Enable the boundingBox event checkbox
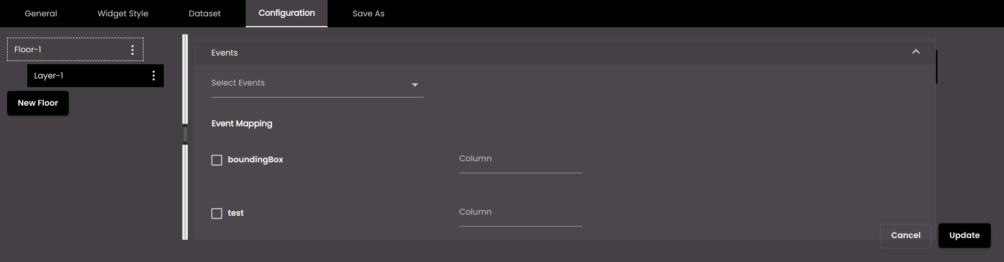 click(x=217, y=160)
